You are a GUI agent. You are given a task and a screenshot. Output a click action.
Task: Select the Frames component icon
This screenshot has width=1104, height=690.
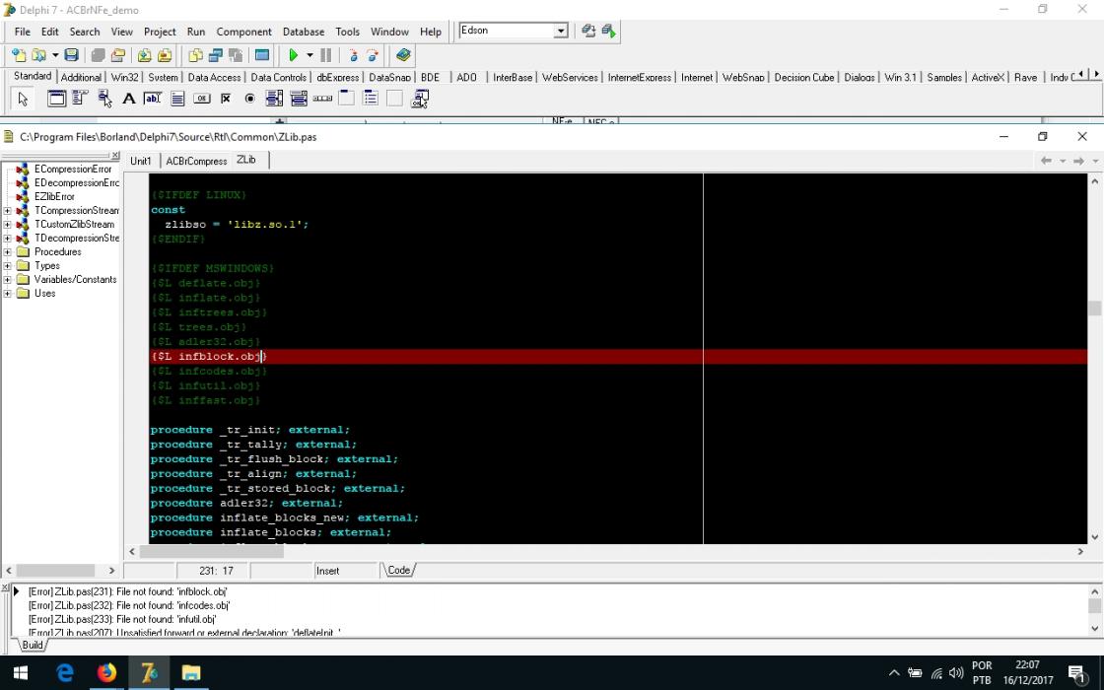(x=56, y=99)
